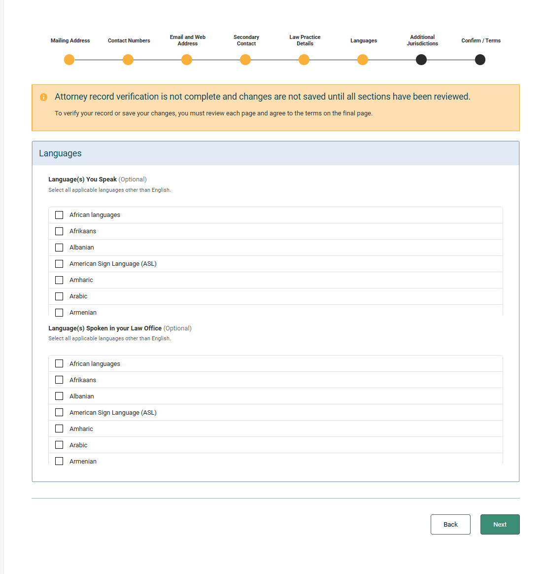Open the Law Practice Details step label
This screenshot has height=574, width=544.
click(x=305, y=40)
